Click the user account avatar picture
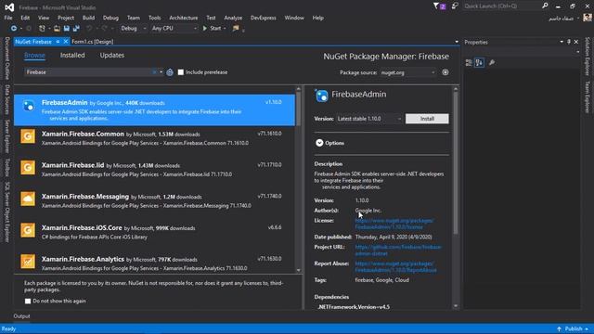 tap(588, 18)
